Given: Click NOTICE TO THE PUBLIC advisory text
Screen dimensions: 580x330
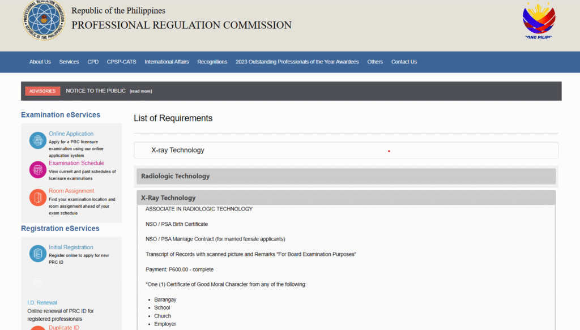Looking at the screenshot, I should pyautogui.click(x=96, y=91).
